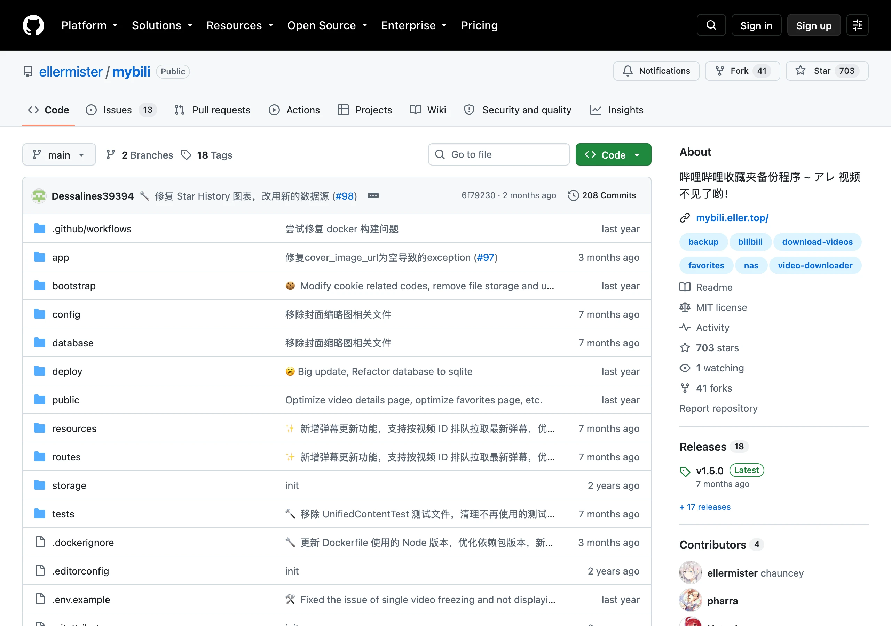This screenshot has height=626, width=891.
Task: Open the storage folder row
Action: 337,485
